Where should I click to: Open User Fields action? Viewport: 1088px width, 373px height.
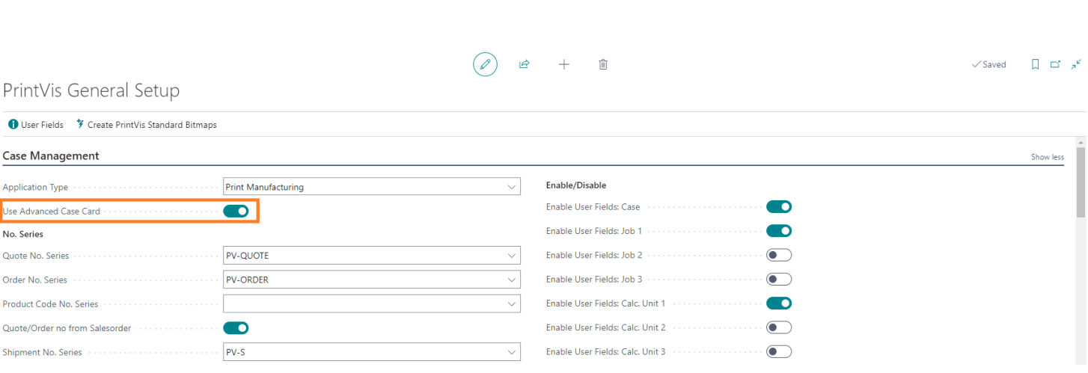pyautogui.click(x=36, y=125)
